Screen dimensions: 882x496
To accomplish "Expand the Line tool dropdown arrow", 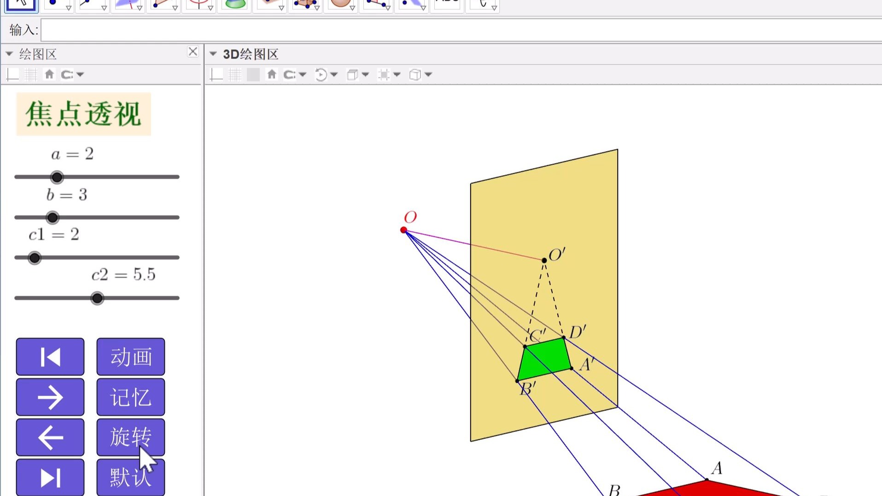I will (104, 8).
